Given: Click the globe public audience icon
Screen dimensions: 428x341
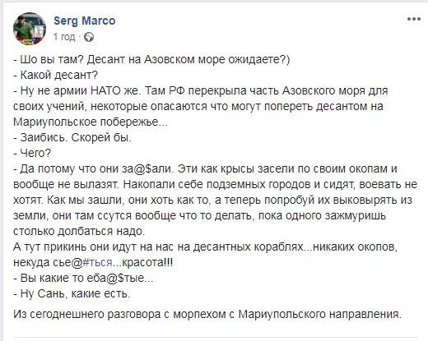Looking at the screenshot, I should (89, 37).
